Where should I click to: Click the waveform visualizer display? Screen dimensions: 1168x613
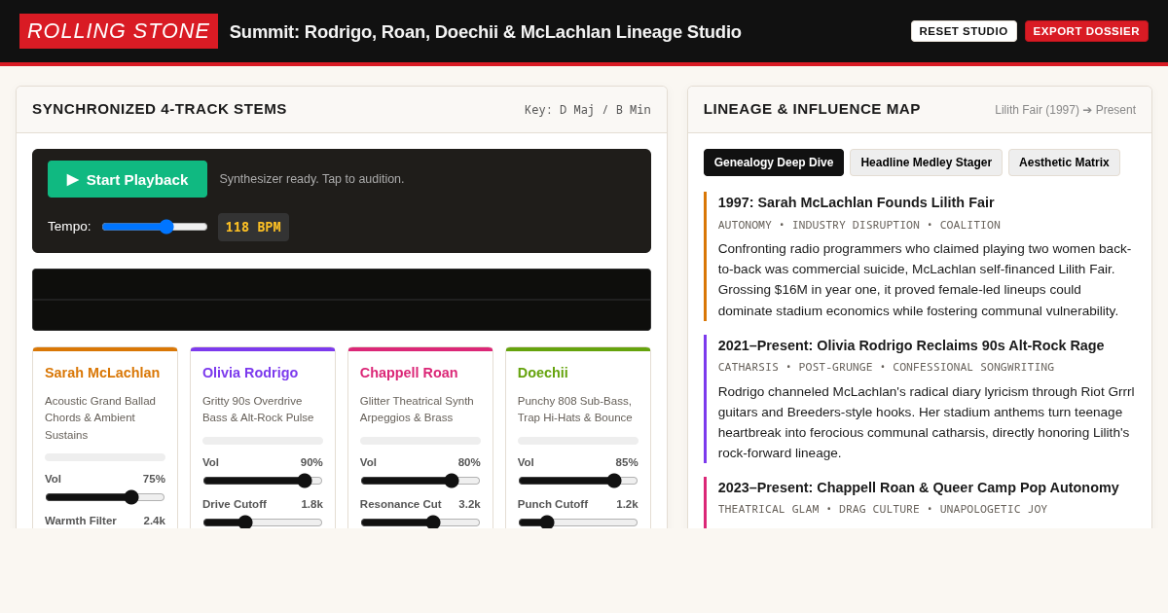[x=342, y=300]
